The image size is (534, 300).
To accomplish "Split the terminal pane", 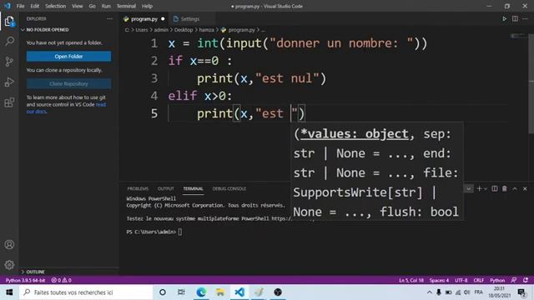I will point(495,188).
